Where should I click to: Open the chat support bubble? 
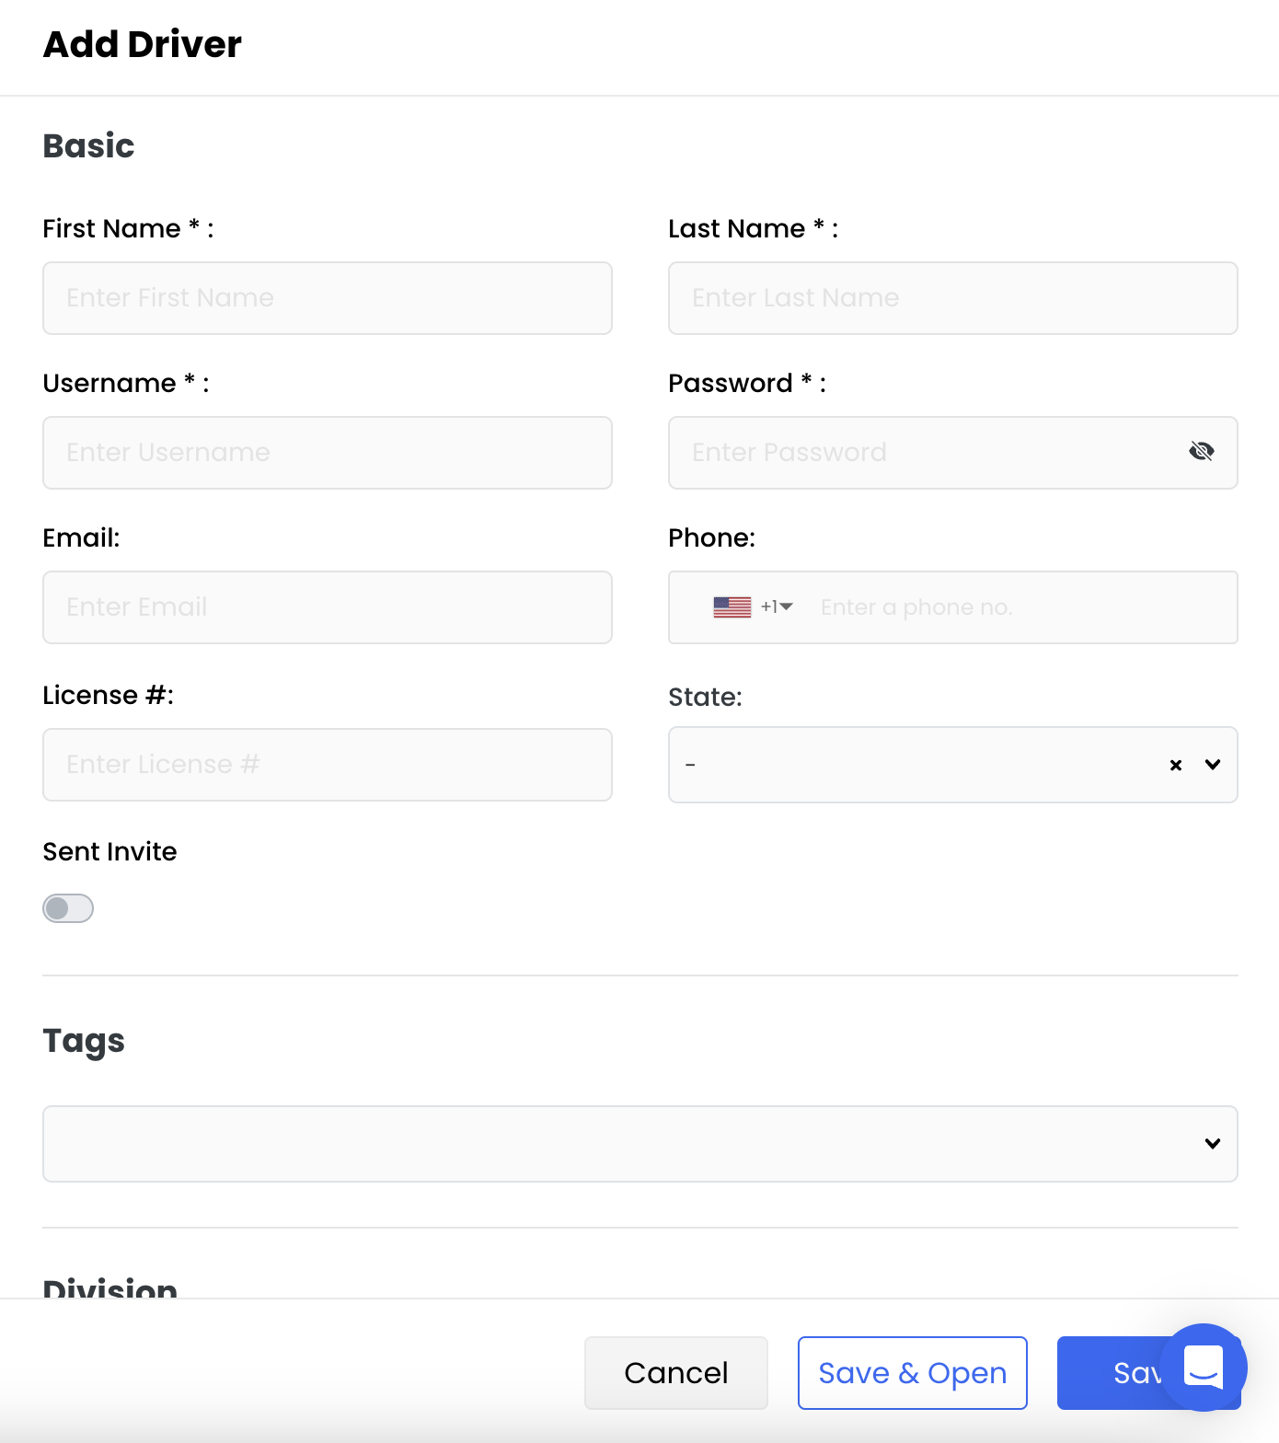pyautogui.click(x=1203, y=1367)
